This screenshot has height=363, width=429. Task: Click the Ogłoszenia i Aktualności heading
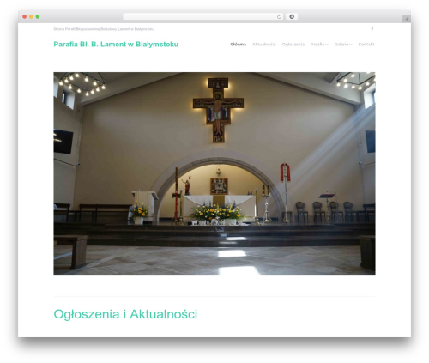125,314
